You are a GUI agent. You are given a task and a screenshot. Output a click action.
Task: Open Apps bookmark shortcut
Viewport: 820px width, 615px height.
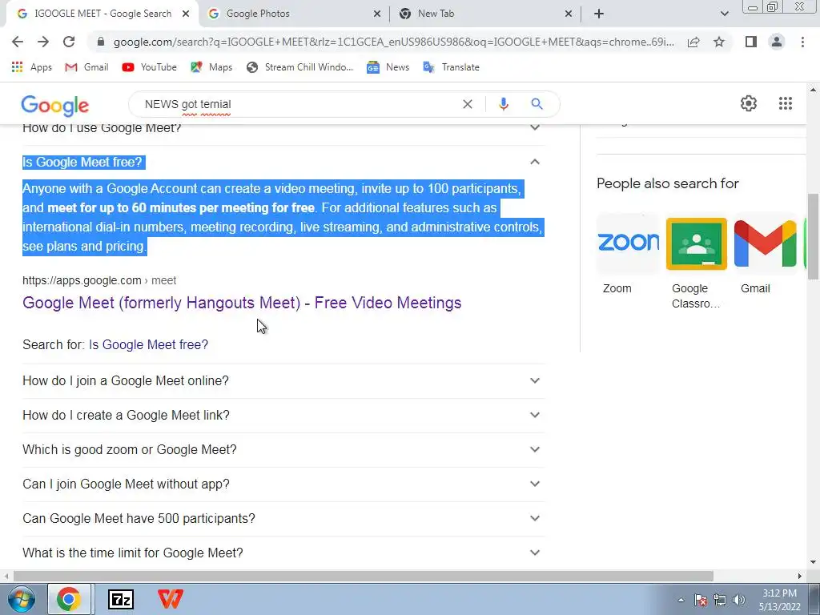[32, 67]
